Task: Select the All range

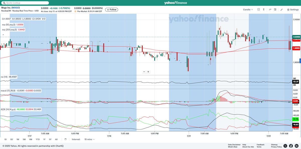Action: coord(56,139)
